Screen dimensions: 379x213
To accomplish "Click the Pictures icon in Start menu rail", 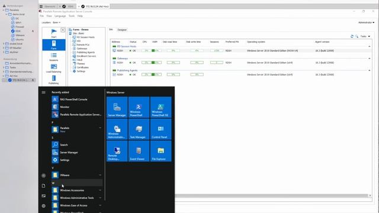I will (x=43, y=196).
